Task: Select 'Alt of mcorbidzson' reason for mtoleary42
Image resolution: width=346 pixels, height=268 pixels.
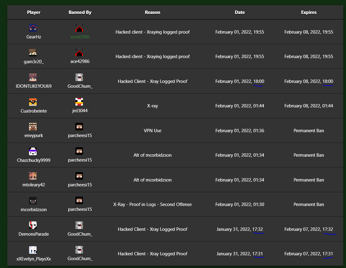Action: click(x=153, y=180)
